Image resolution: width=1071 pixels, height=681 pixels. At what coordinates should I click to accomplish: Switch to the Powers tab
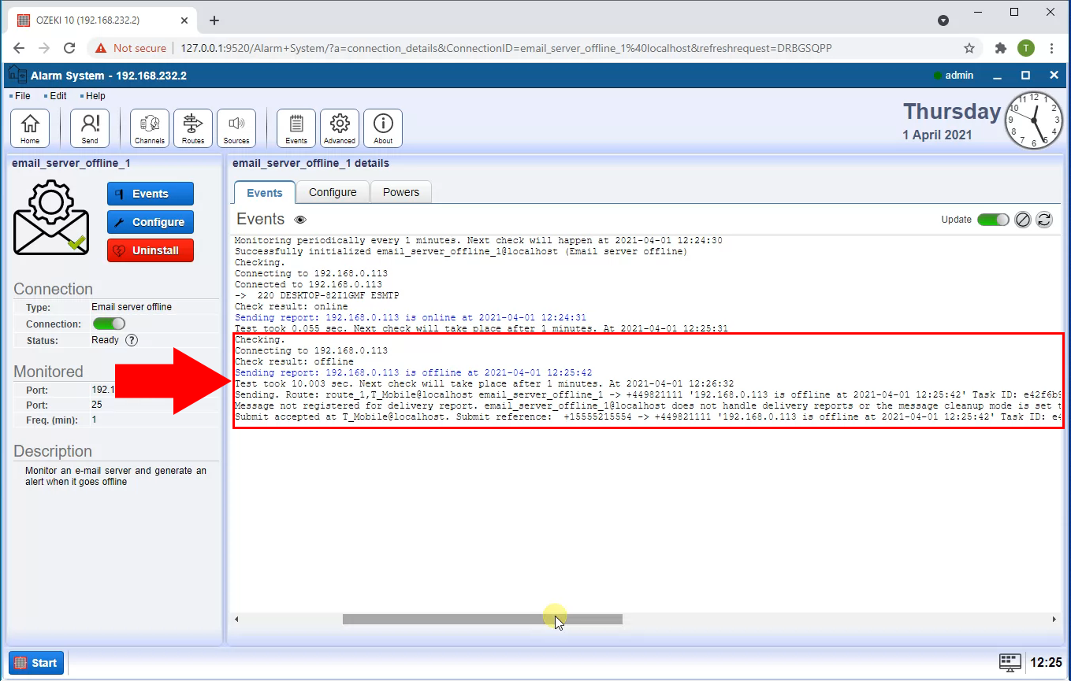[401, 192]
